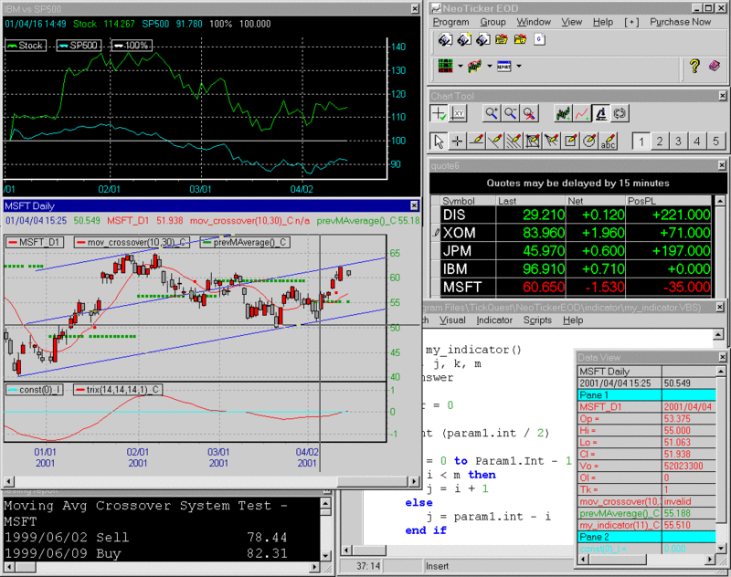This screenshot has height=577, width=731.
Task: Click the add indicator red line icon
Action: pyautogui.click(x=582, y=113)
